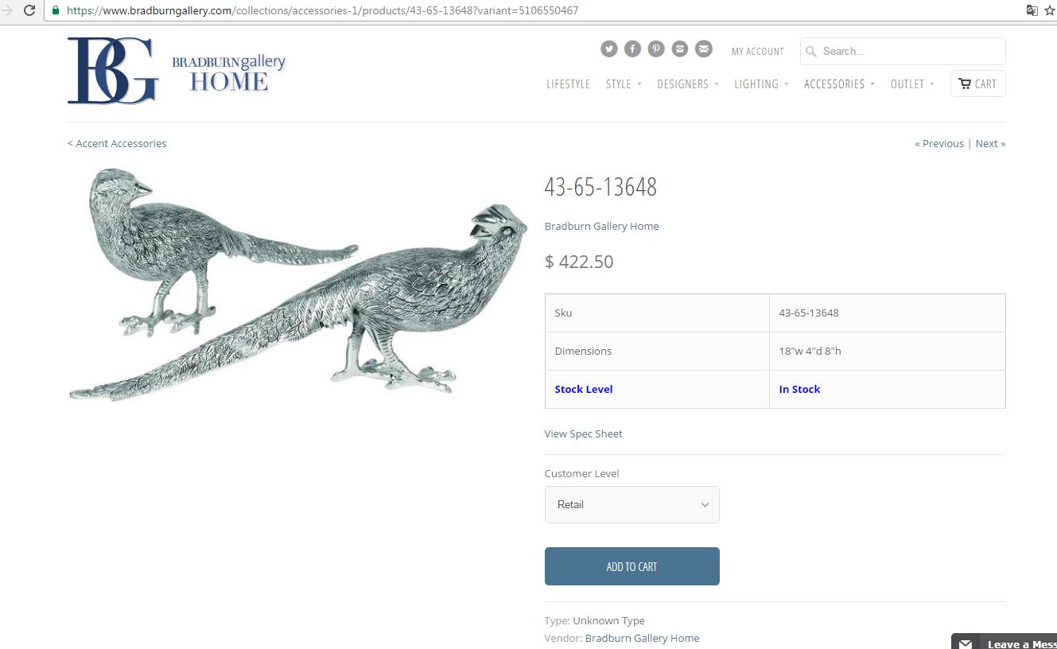Open the Lifestyle menu item
The width and height of the screenshot is (1057, 649).
tap(568, 84)
